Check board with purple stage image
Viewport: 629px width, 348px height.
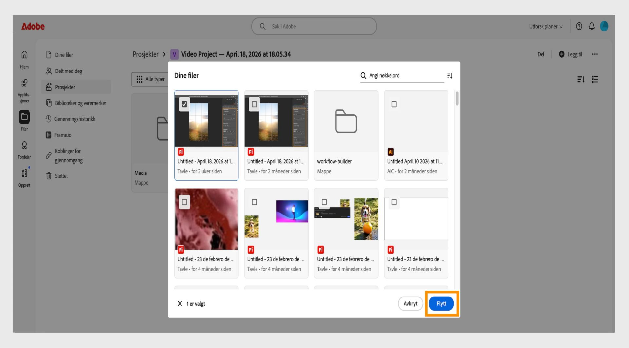point(254,202)
